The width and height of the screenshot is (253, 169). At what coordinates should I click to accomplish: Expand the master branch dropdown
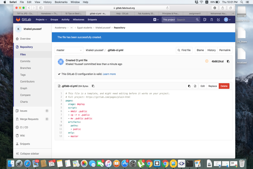coord(69,50)
